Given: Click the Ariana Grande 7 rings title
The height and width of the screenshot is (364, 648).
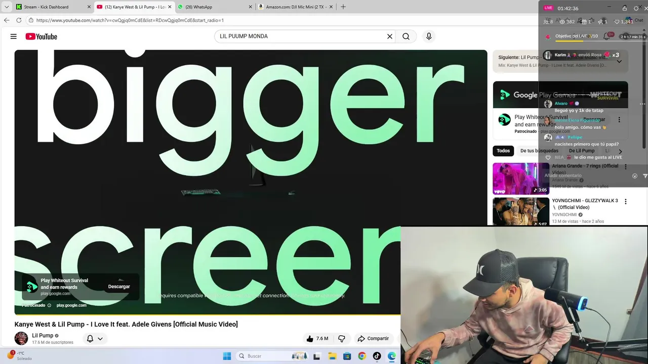Looking at the screenshot, I should (585, 169).
